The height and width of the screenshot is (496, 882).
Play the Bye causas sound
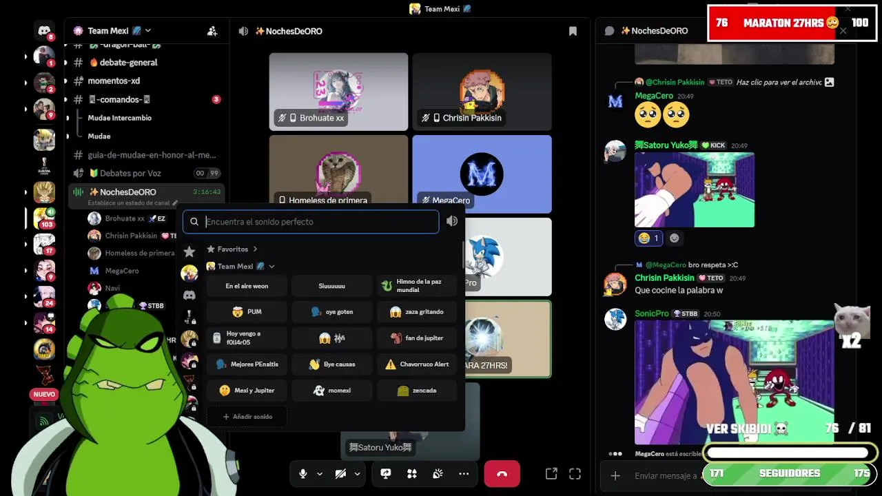tap(332, 364)
